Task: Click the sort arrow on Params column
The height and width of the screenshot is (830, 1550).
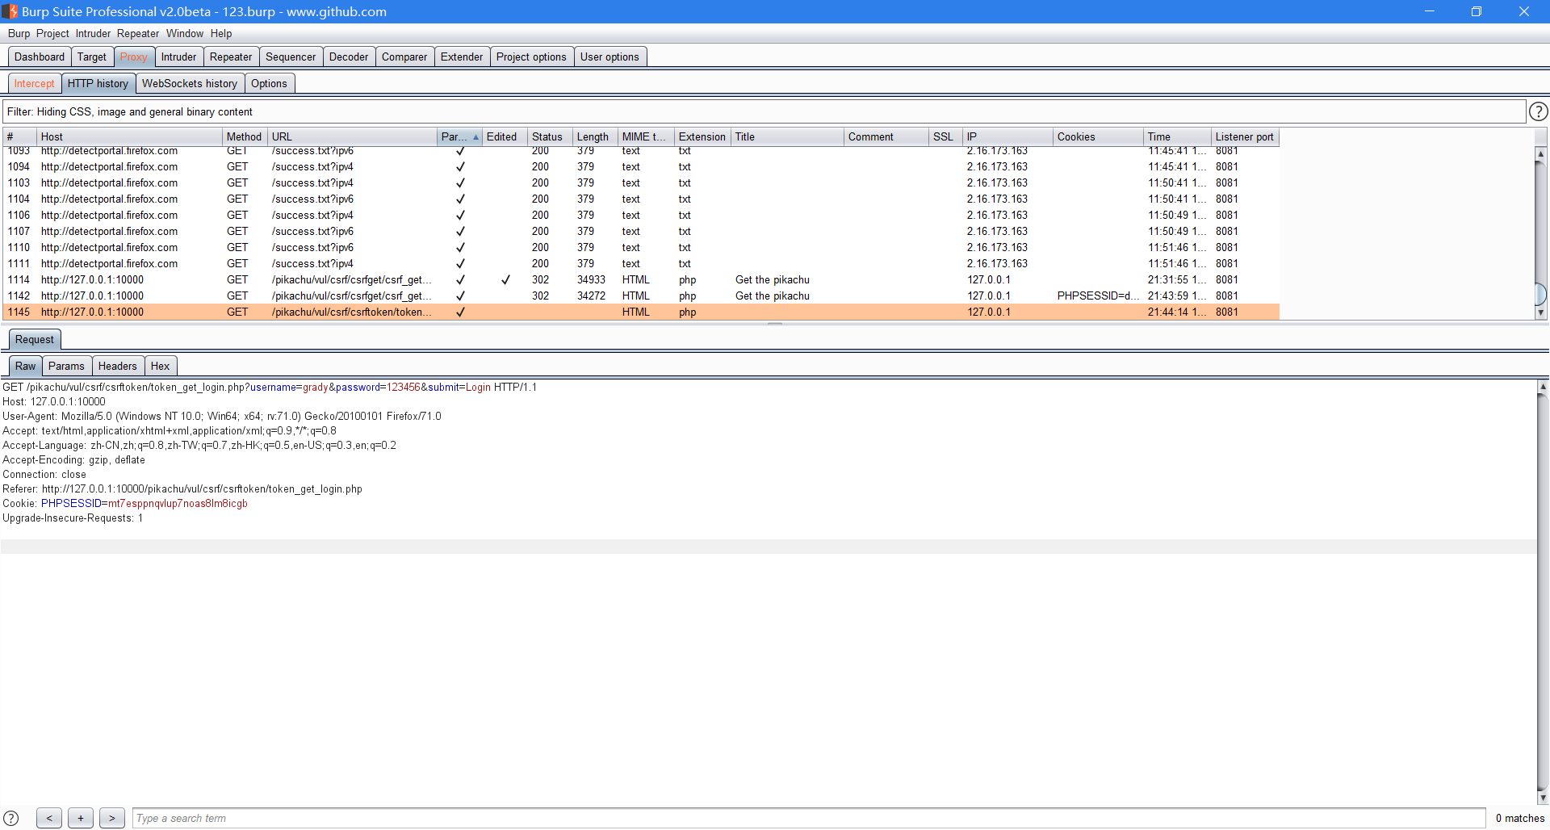Action: 475,137
